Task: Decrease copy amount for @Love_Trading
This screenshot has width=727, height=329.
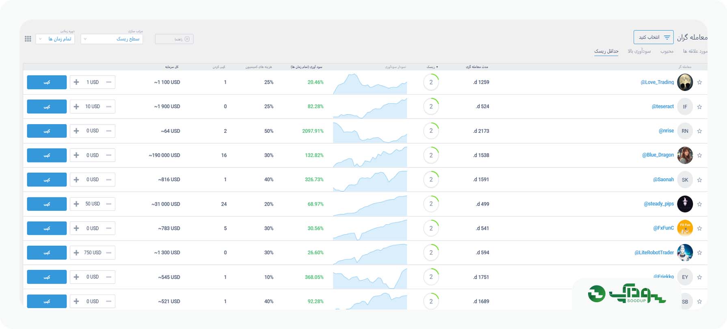Action: (x=108, y=82)
